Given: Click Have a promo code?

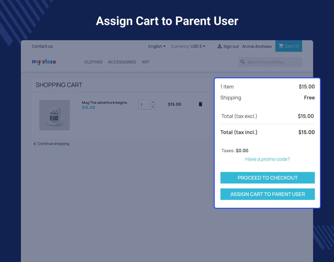Looking at the screenshot, I should (267, 159).
